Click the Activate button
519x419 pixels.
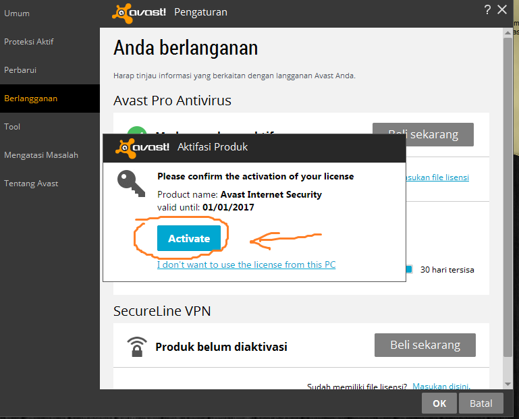click(189, 238)
